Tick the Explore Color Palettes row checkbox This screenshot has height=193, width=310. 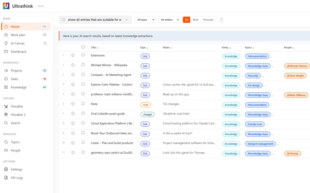83,84
